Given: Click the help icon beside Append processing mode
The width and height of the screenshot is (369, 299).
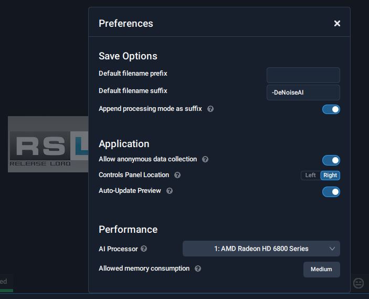Looking at the screenshot, I should (x=210, y=109).
